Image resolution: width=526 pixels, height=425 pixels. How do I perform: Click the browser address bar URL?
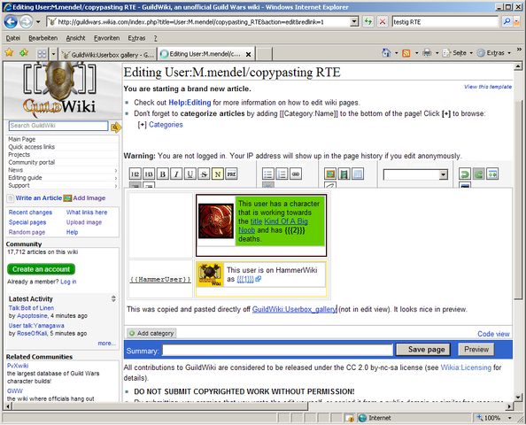(199, 22)
